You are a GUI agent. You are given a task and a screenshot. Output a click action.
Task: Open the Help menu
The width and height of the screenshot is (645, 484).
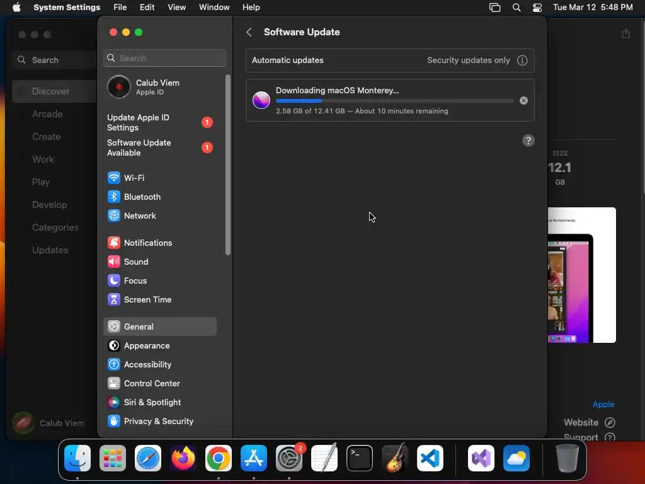tap(251, 8)
